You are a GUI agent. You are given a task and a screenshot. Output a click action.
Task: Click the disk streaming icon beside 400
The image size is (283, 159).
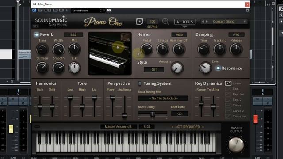pos(140,22)
